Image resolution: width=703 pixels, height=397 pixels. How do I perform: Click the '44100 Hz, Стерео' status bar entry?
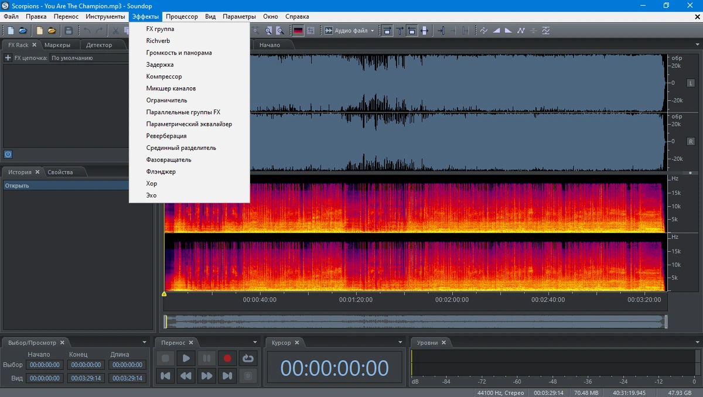pyautogui.click(x=500, y=392)
